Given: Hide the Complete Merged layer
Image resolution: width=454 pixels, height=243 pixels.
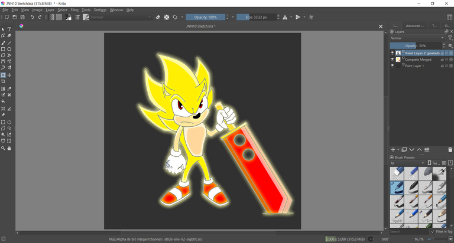Looking at the screenshot, I should coord(393,60).
